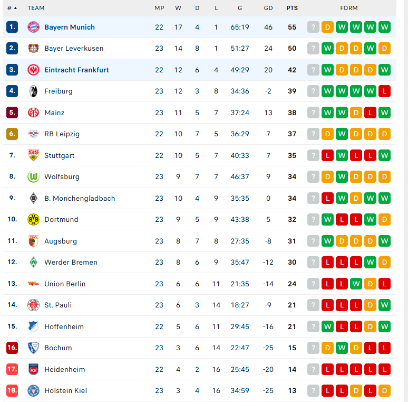Open the St. Pauli team name link

58,305
